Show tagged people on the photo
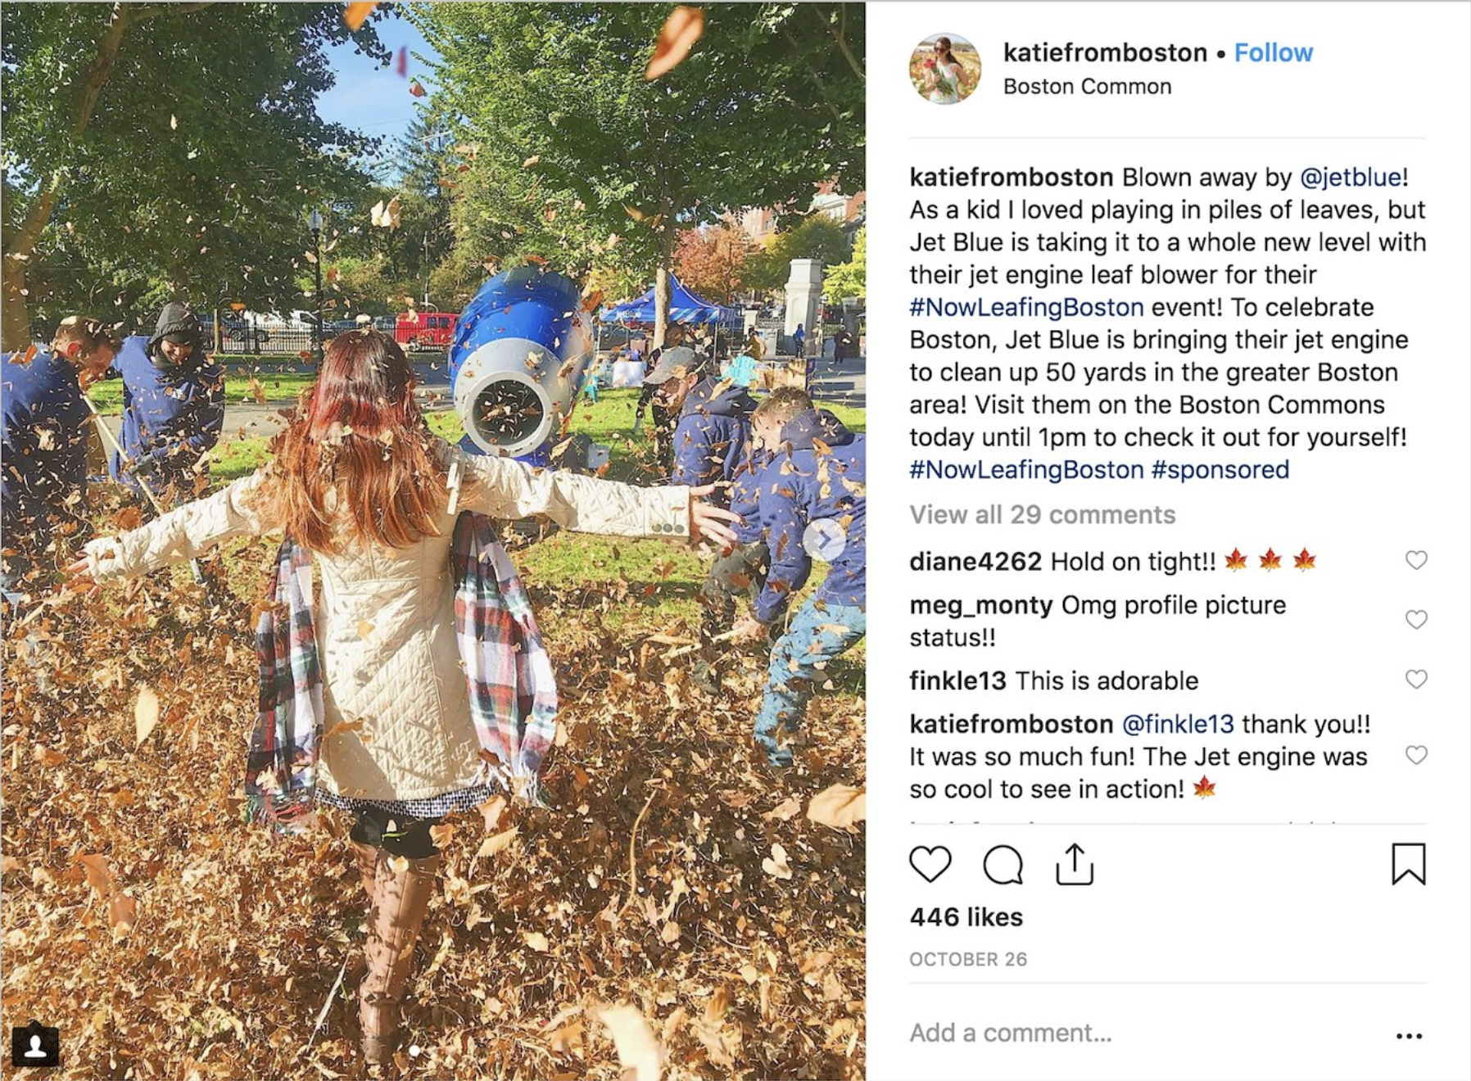1471x1081 pixels. (35, 1045)
